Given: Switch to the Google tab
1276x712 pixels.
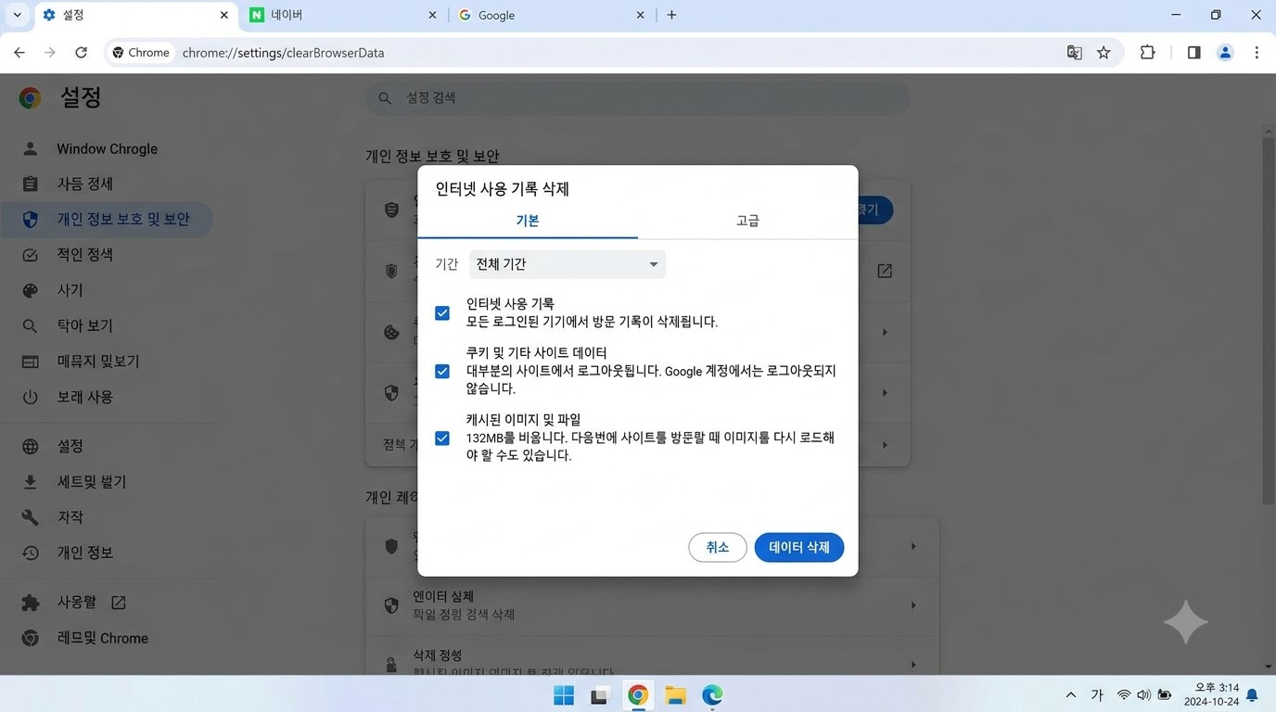Looking at the screenshot, I should tap(552, 15).
